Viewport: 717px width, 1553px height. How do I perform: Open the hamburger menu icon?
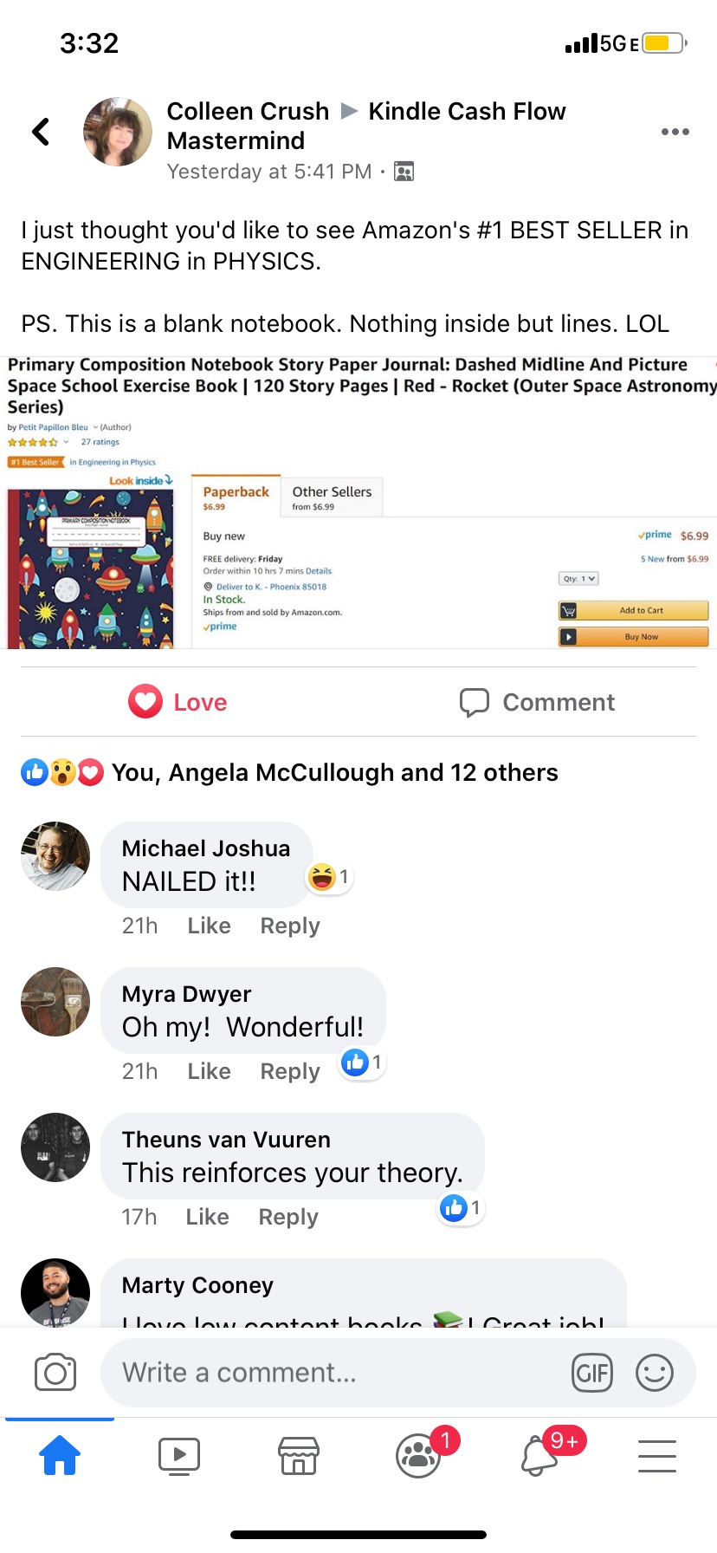(x=657, y=1456)
